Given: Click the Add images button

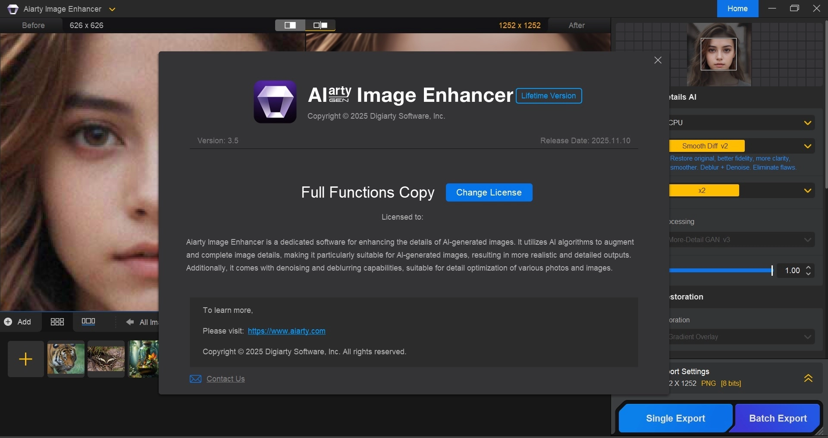Looking at the screenshot, I should (18, 322).
